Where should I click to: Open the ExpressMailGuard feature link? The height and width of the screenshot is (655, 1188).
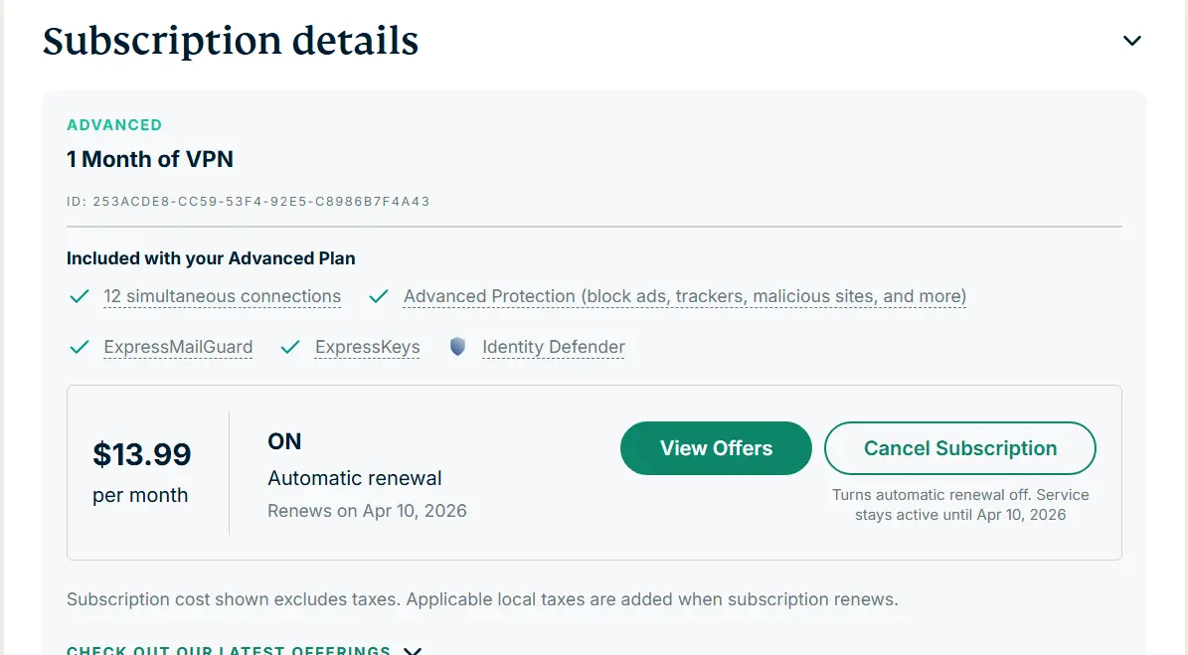(x=178, y=347)
